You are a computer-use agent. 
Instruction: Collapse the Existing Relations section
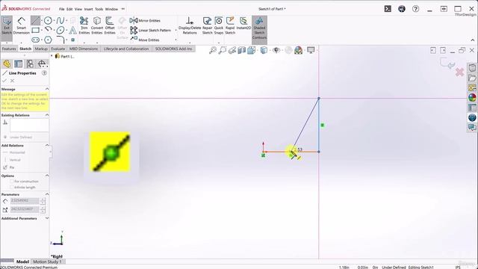coord(47,115)
